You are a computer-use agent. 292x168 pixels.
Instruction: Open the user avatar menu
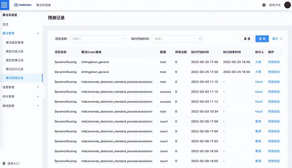287,5
